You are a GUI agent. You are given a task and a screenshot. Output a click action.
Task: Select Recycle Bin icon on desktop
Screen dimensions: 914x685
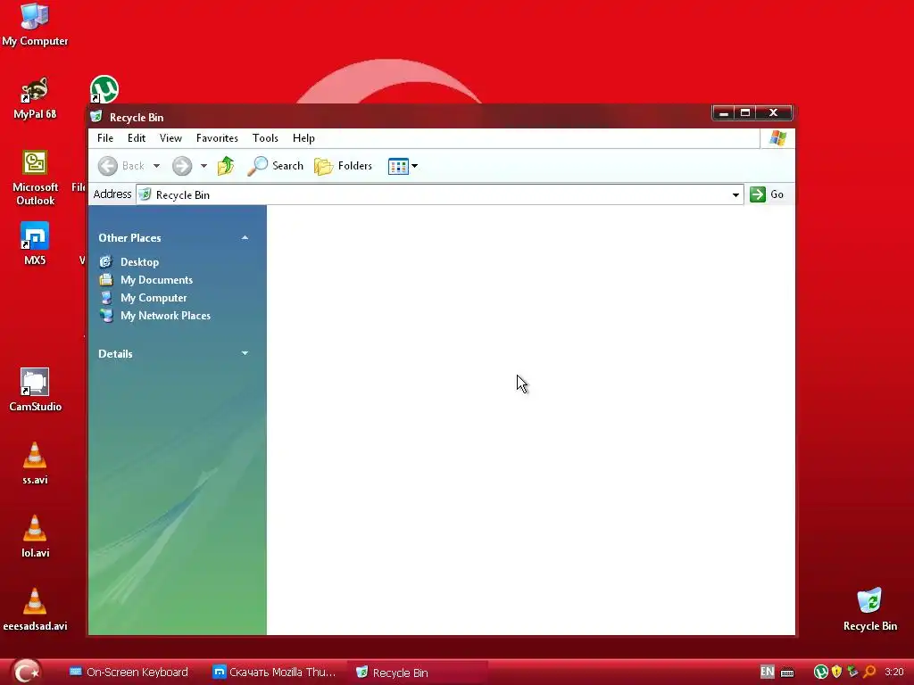click(869, 609)
